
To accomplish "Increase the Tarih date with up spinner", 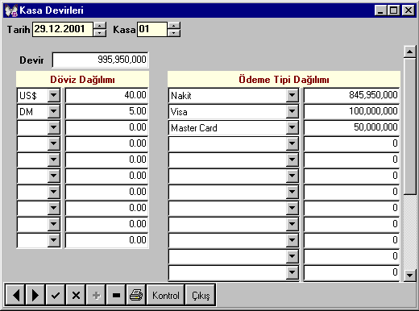I will click(x=100, y=26).
